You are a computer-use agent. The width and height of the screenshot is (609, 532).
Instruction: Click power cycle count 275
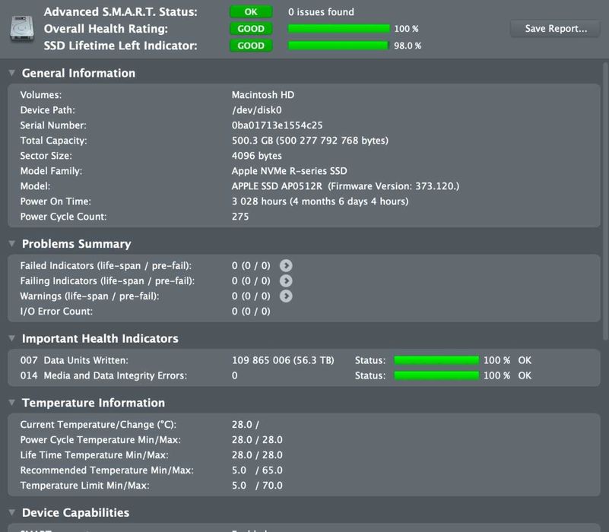point(240,217)
